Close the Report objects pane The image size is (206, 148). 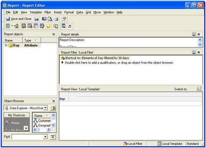54,34
